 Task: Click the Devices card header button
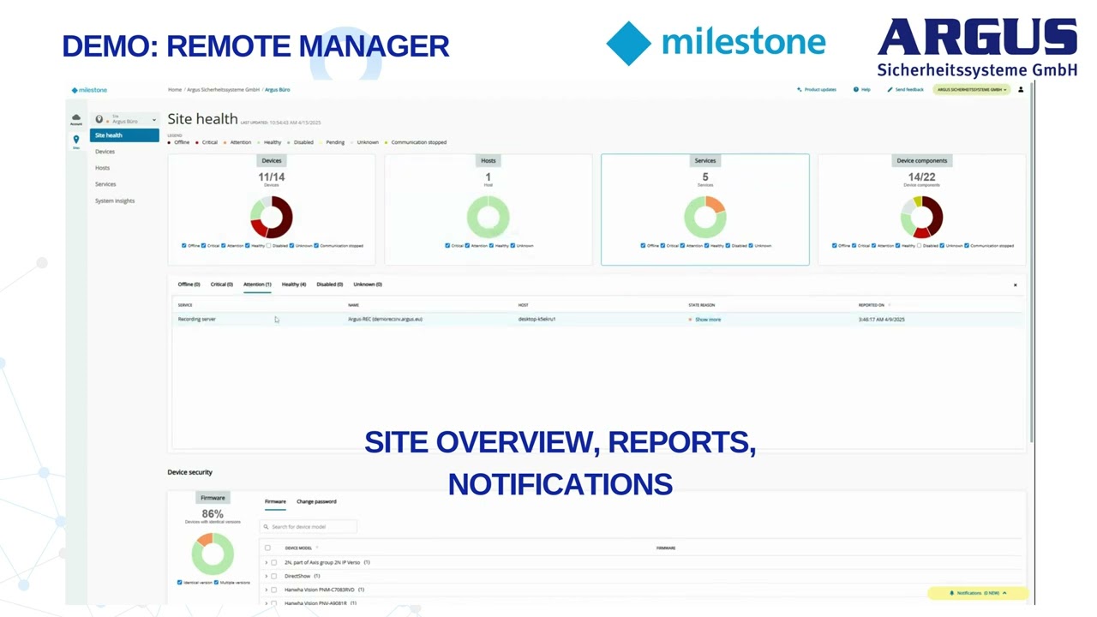[272, 160]
